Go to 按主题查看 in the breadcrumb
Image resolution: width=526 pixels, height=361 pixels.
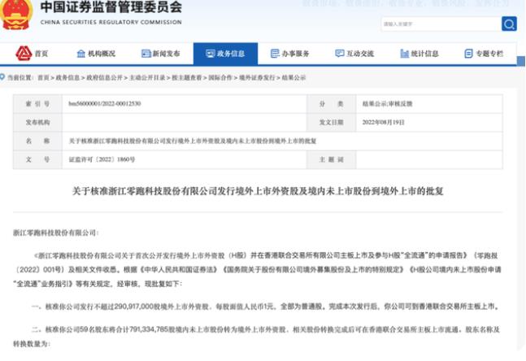[x=187, y=77]
